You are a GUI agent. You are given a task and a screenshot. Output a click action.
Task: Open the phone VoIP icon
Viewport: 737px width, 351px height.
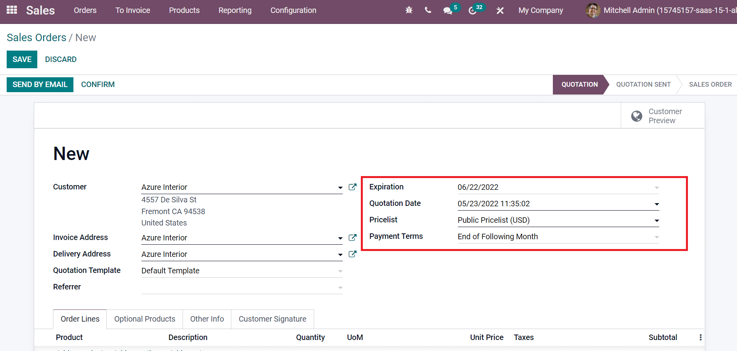click(x=428, y=10)
